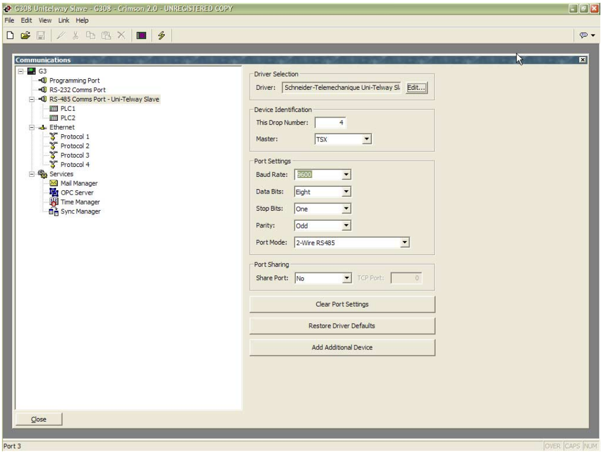Collapse the Services tree node

pos(32,174)
